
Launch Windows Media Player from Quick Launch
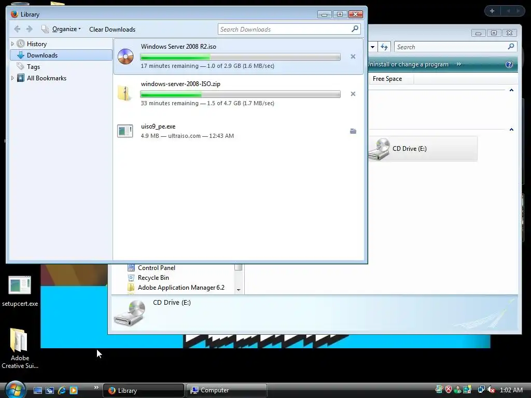coord(74,390)
